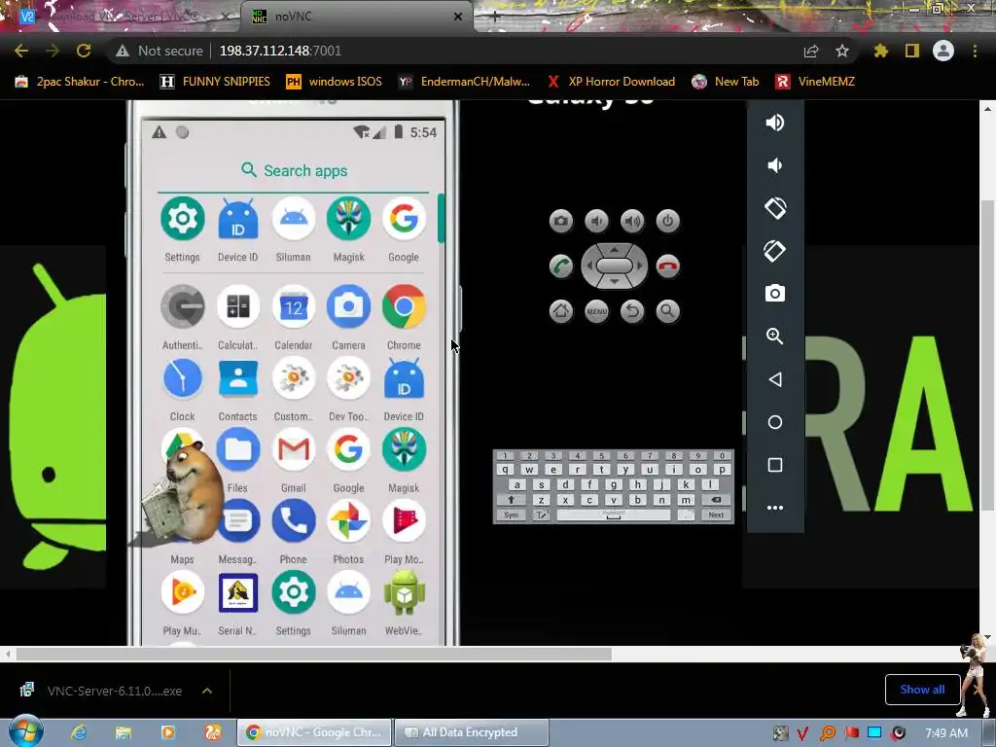Click the red end call button

coord(667,267)
